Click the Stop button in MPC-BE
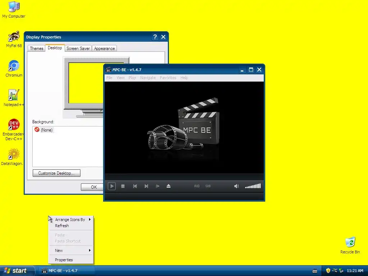368x276 pixels. tap(123, 186)
